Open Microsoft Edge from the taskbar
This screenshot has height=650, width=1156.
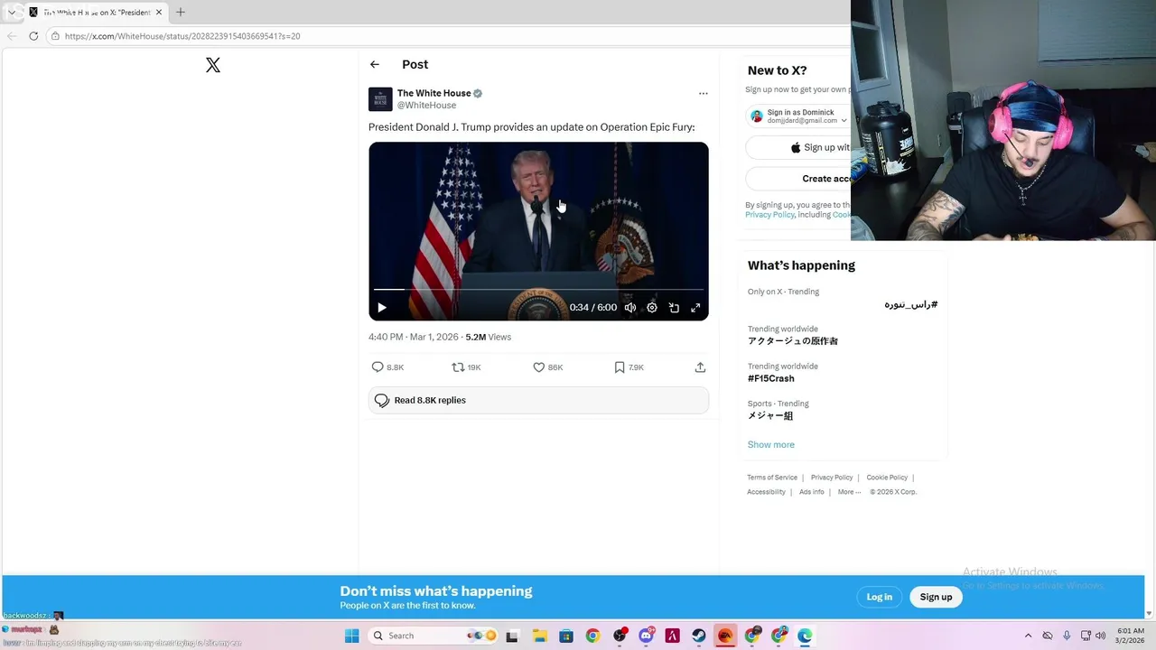point(805,636)
